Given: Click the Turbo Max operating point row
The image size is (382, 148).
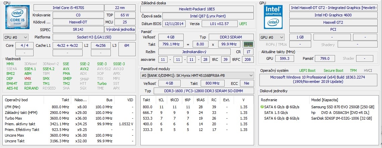Looking at the screenshot, I should pos(69,118).
